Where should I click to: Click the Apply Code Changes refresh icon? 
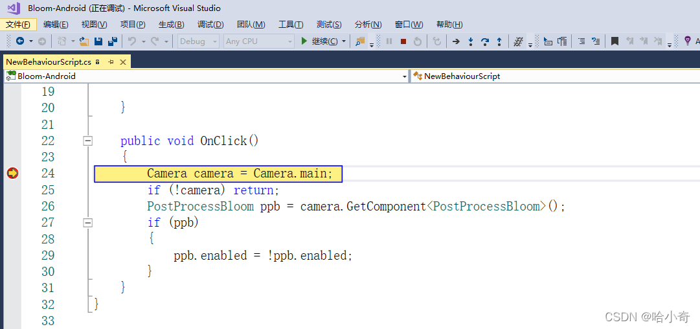(x=437, y=41)
